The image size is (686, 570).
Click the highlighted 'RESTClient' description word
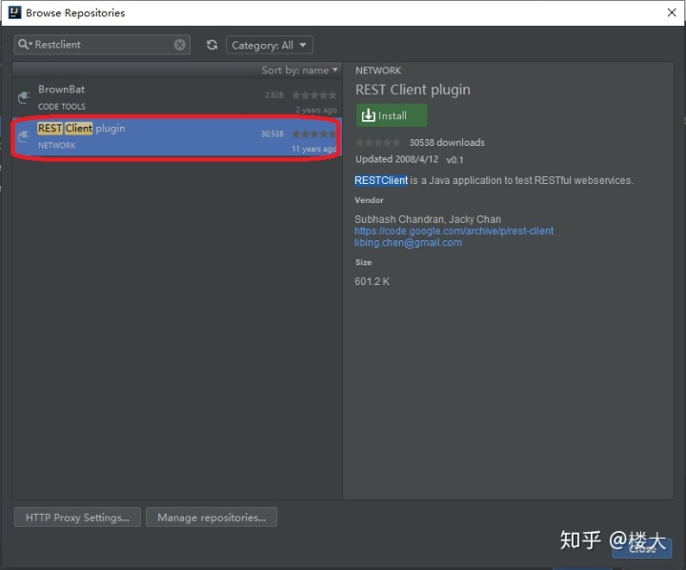point(381,180)
